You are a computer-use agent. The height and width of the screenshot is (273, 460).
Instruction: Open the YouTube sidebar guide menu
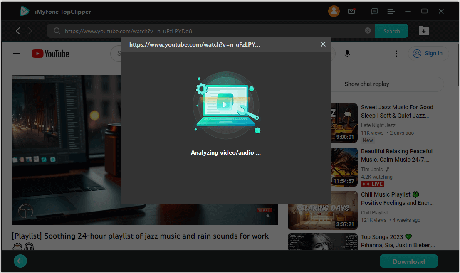pyautogui.click(x=17, y=54)
